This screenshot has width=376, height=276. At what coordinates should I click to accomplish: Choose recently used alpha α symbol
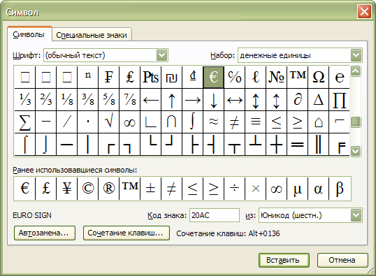(319, 189)
